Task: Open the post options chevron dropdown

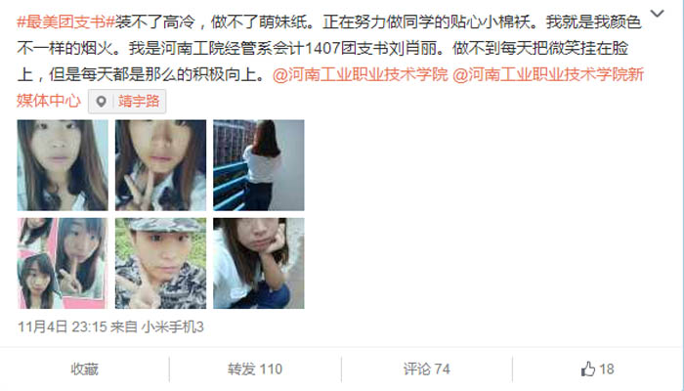Action: click(x=657, y=14)
